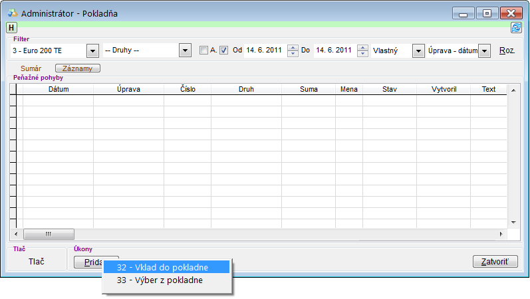Toggle the 'A.' checkbox
The image size is (530, 299).
click(x=204, y=50)
